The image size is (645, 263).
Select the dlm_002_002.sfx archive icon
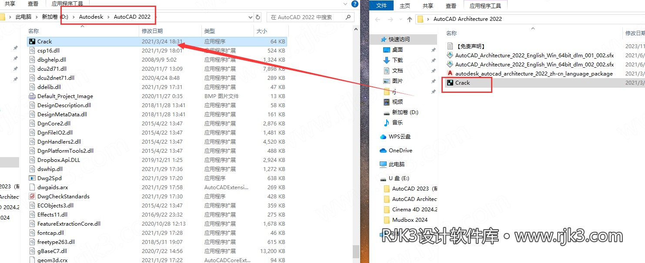tap(451, 64)
